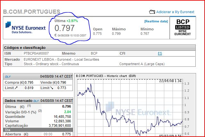Click the upper Limit value 0.819
205x137 pixels.
29,88
